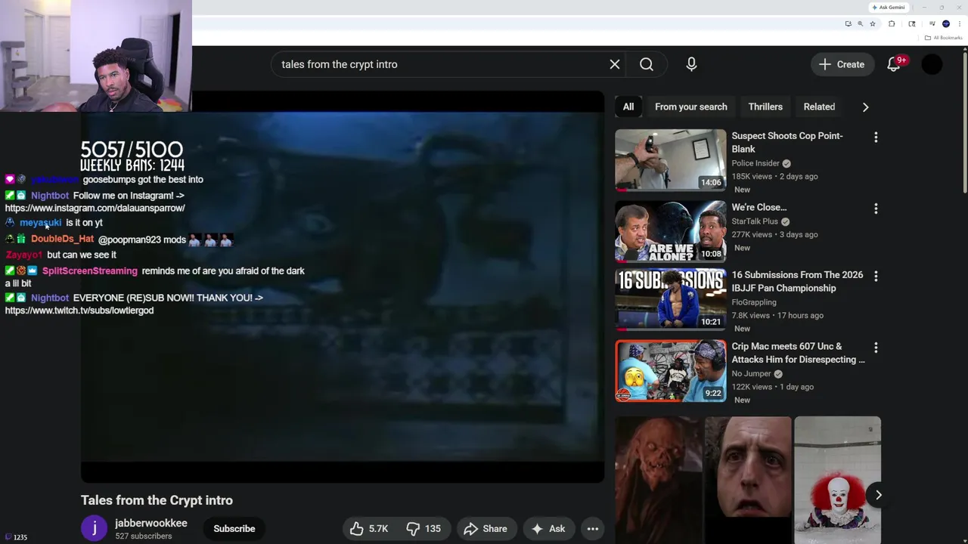Click the StarTalk Plus channel name
The height and width of the screenshot is (544, 968).
click(755, 221)
